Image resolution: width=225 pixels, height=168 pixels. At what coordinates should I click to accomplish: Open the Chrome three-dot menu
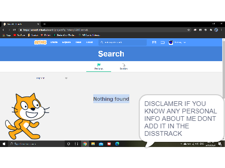tap(221, 30)
